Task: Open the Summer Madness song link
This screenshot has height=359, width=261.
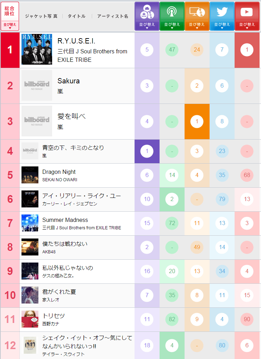Action: (65, 220)
